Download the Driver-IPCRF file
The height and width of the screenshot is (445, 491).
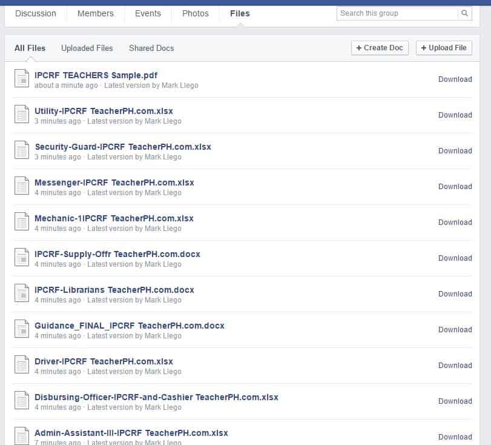[455, 365]
